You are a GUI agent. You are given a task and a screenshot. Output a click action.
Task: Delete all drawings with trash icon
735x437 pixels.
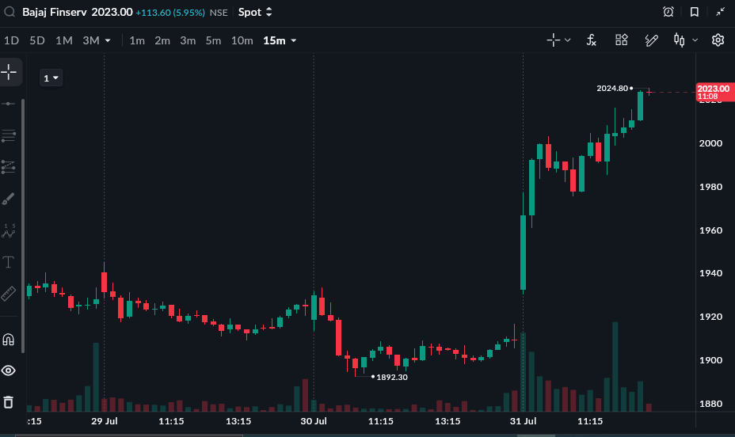point(9,402)
